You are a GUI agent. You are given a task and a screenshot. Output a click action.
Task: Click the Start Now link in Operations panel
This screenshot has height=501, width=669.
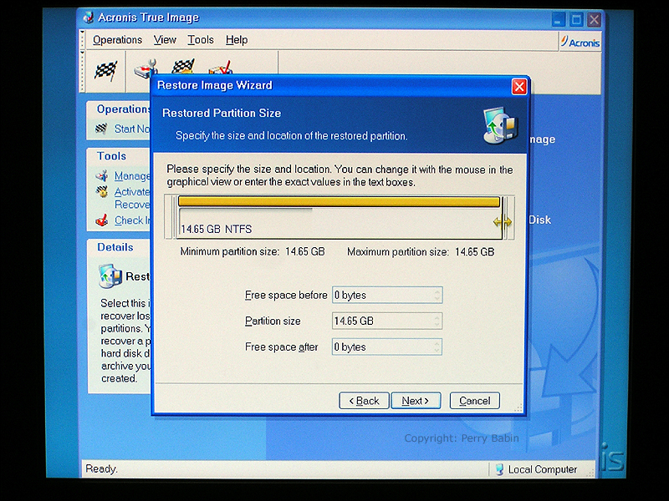coord(132,129)
